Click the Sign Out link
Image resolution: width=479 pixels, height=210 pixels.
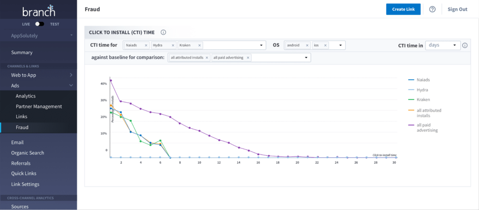point(457,9)
